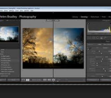Open the Settings menu
Image resolution: width=111 pixels, height=98 pixels.
pos(11,11)
